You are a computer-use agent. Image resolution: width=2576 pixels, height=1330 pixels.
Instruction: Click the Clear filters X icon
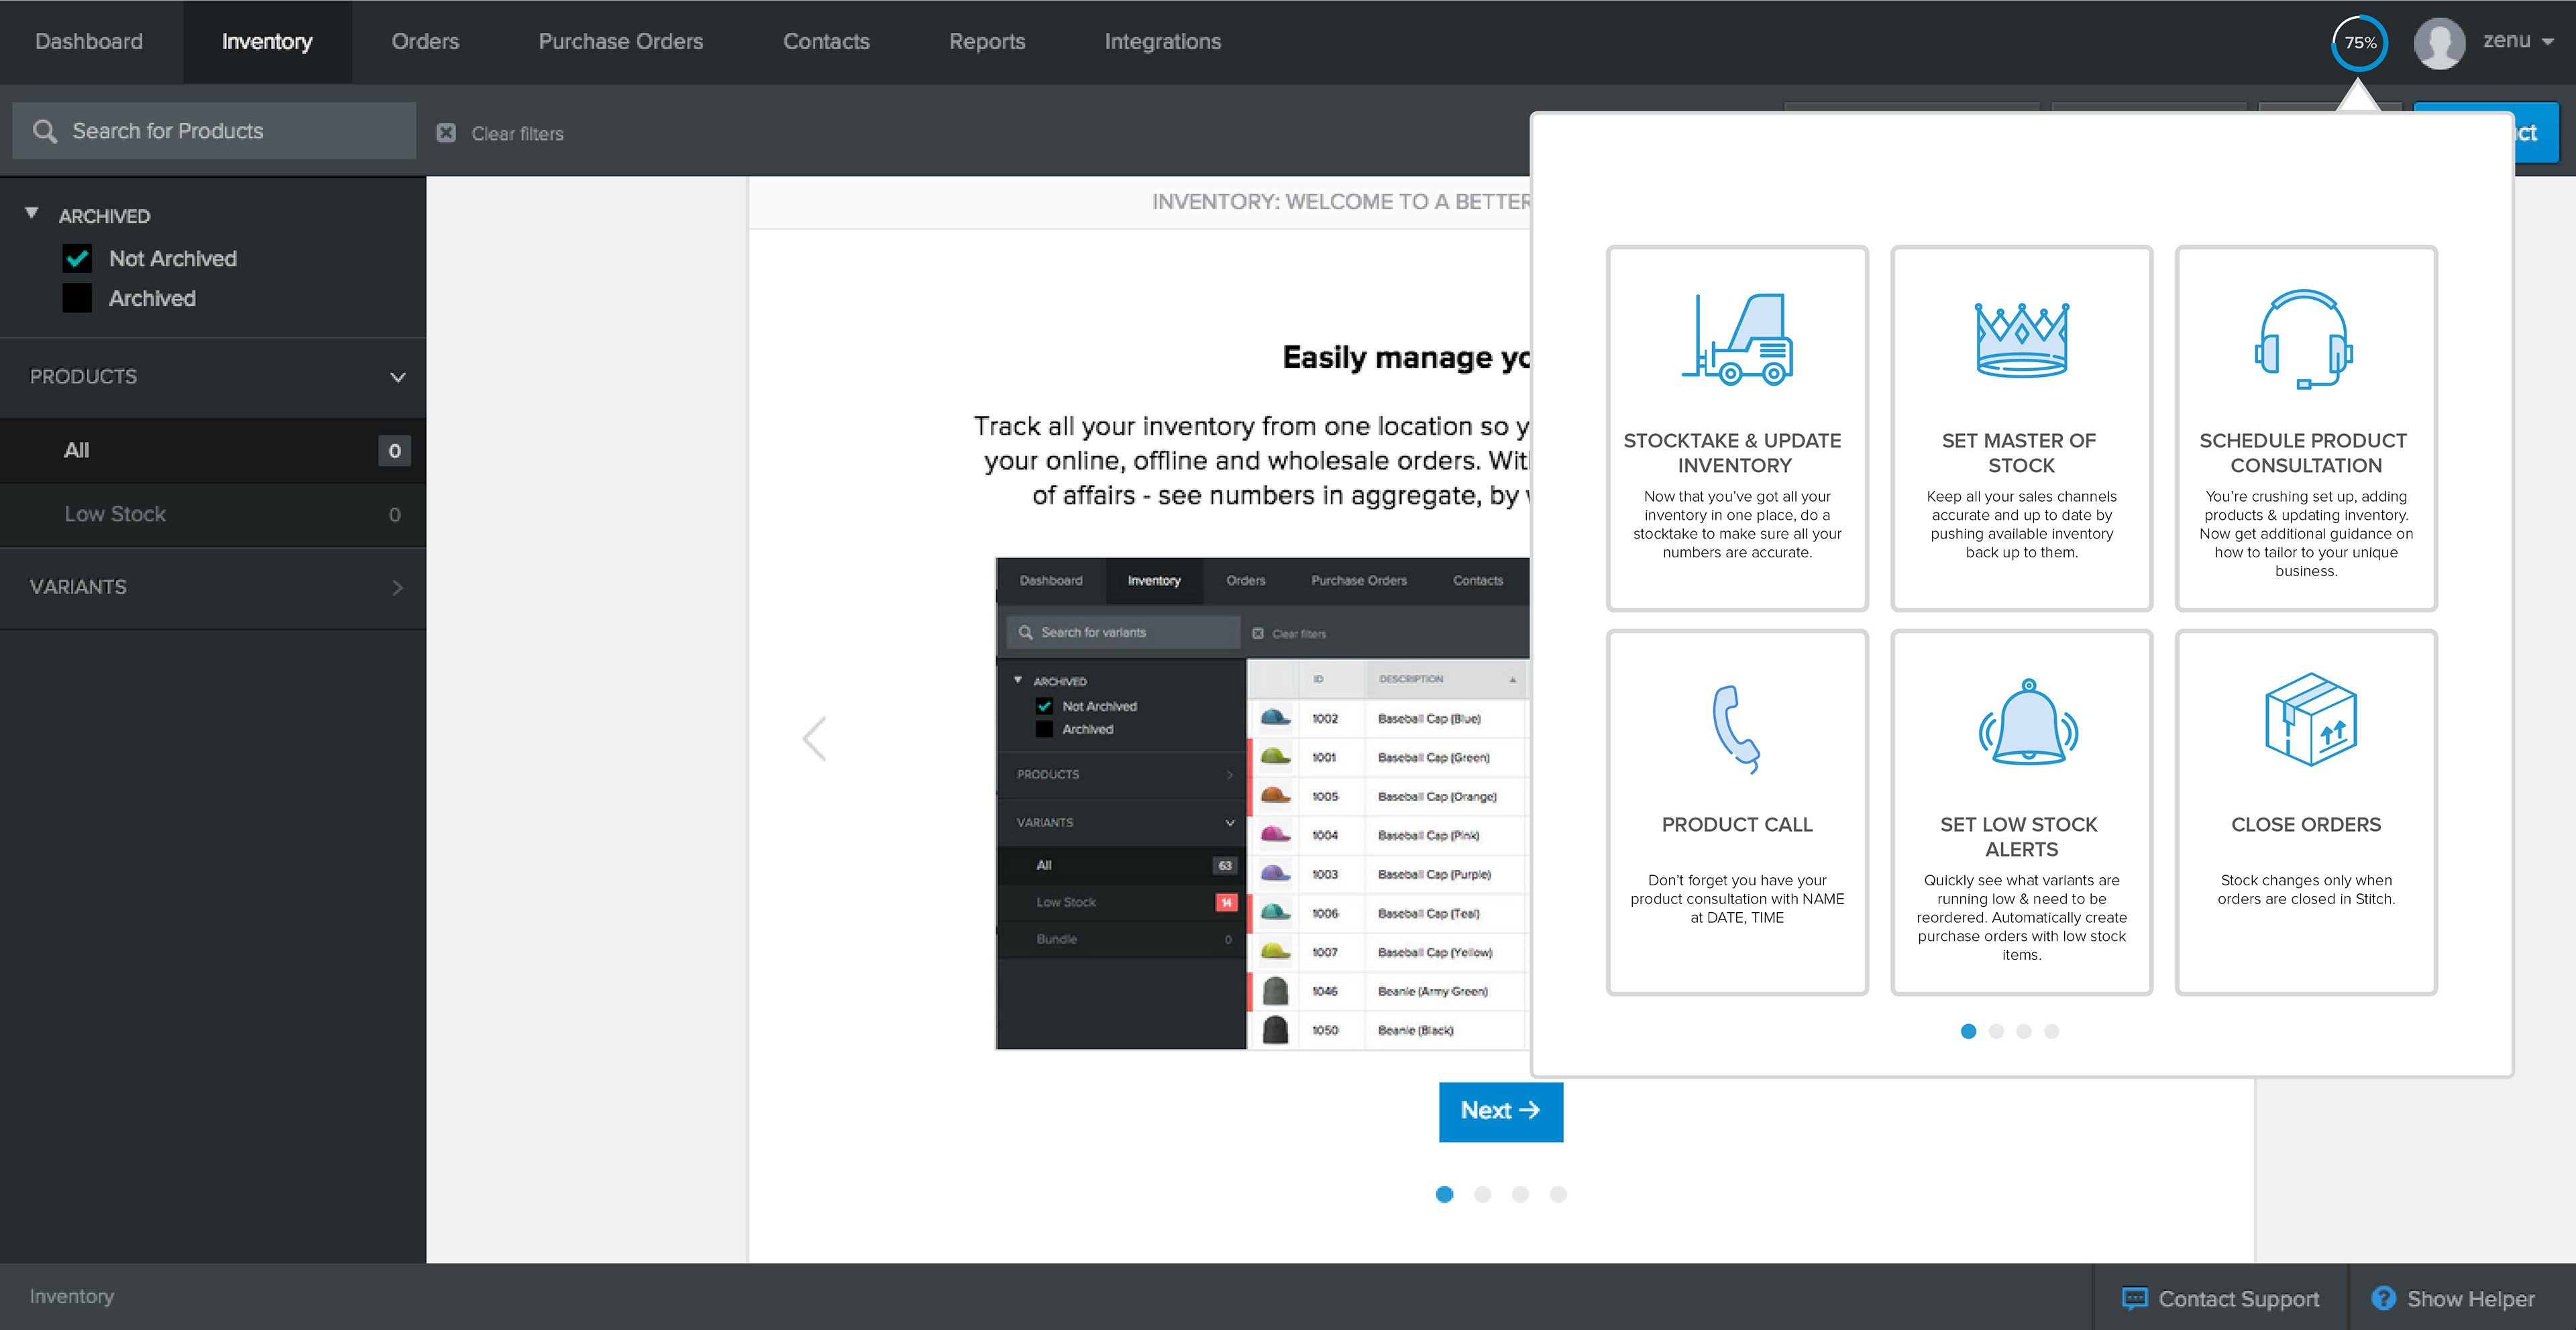click(x=446, y=133)
